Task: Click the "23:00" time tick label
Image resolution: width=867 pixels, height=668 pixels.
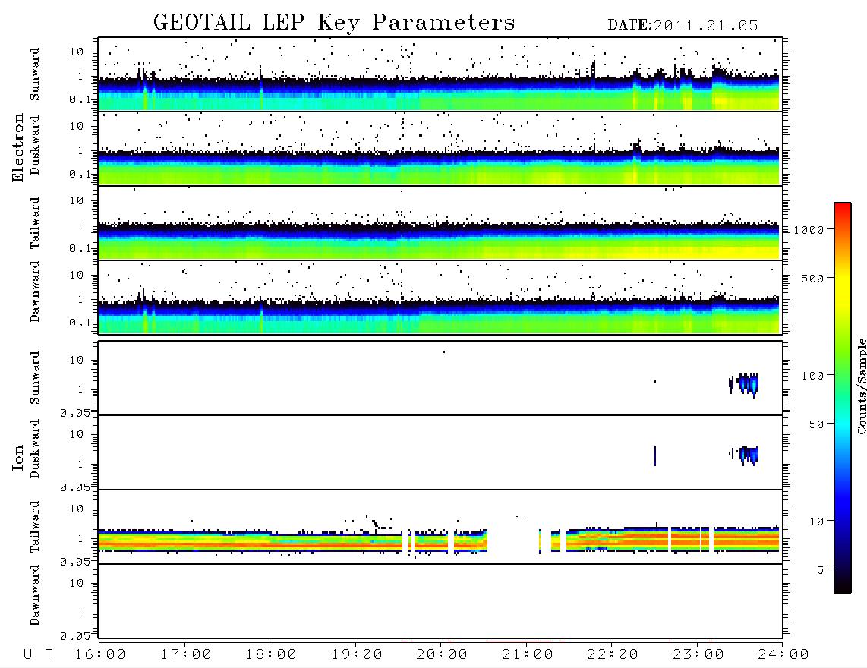Action: [698, 655]
